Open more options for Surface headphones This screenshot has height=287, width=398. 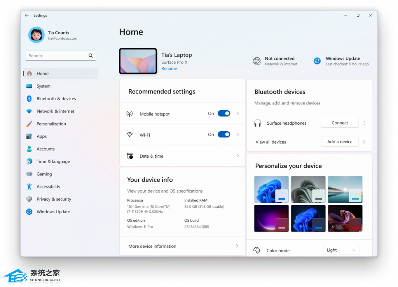coord(364,123)
